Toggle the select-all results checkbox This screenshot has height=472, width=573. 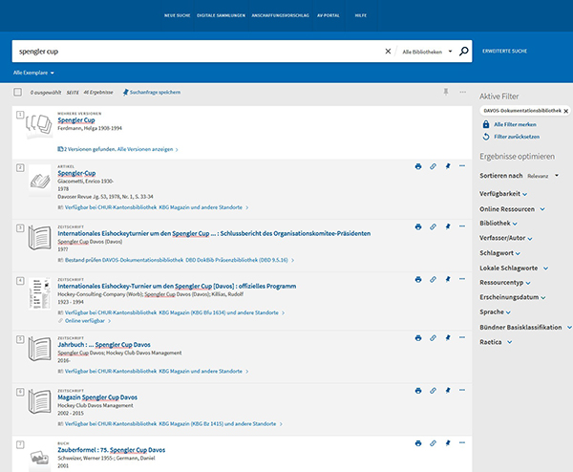coord(17,92)
